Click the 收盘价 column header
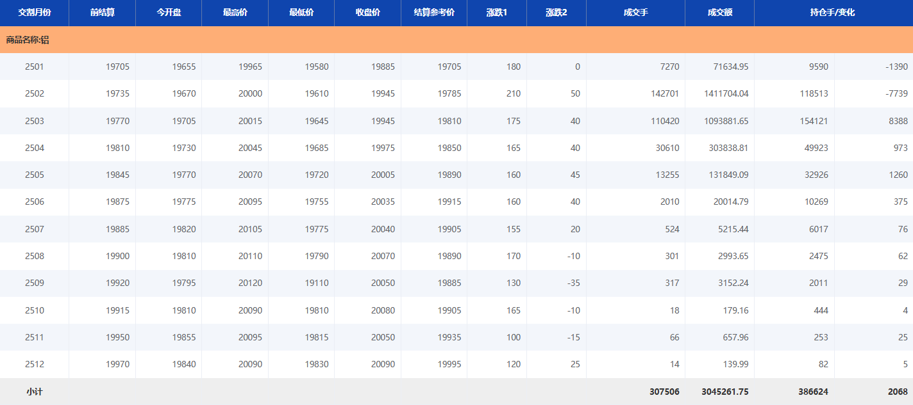This screenshot has height=405, width=913. click(x=367, y=13)
